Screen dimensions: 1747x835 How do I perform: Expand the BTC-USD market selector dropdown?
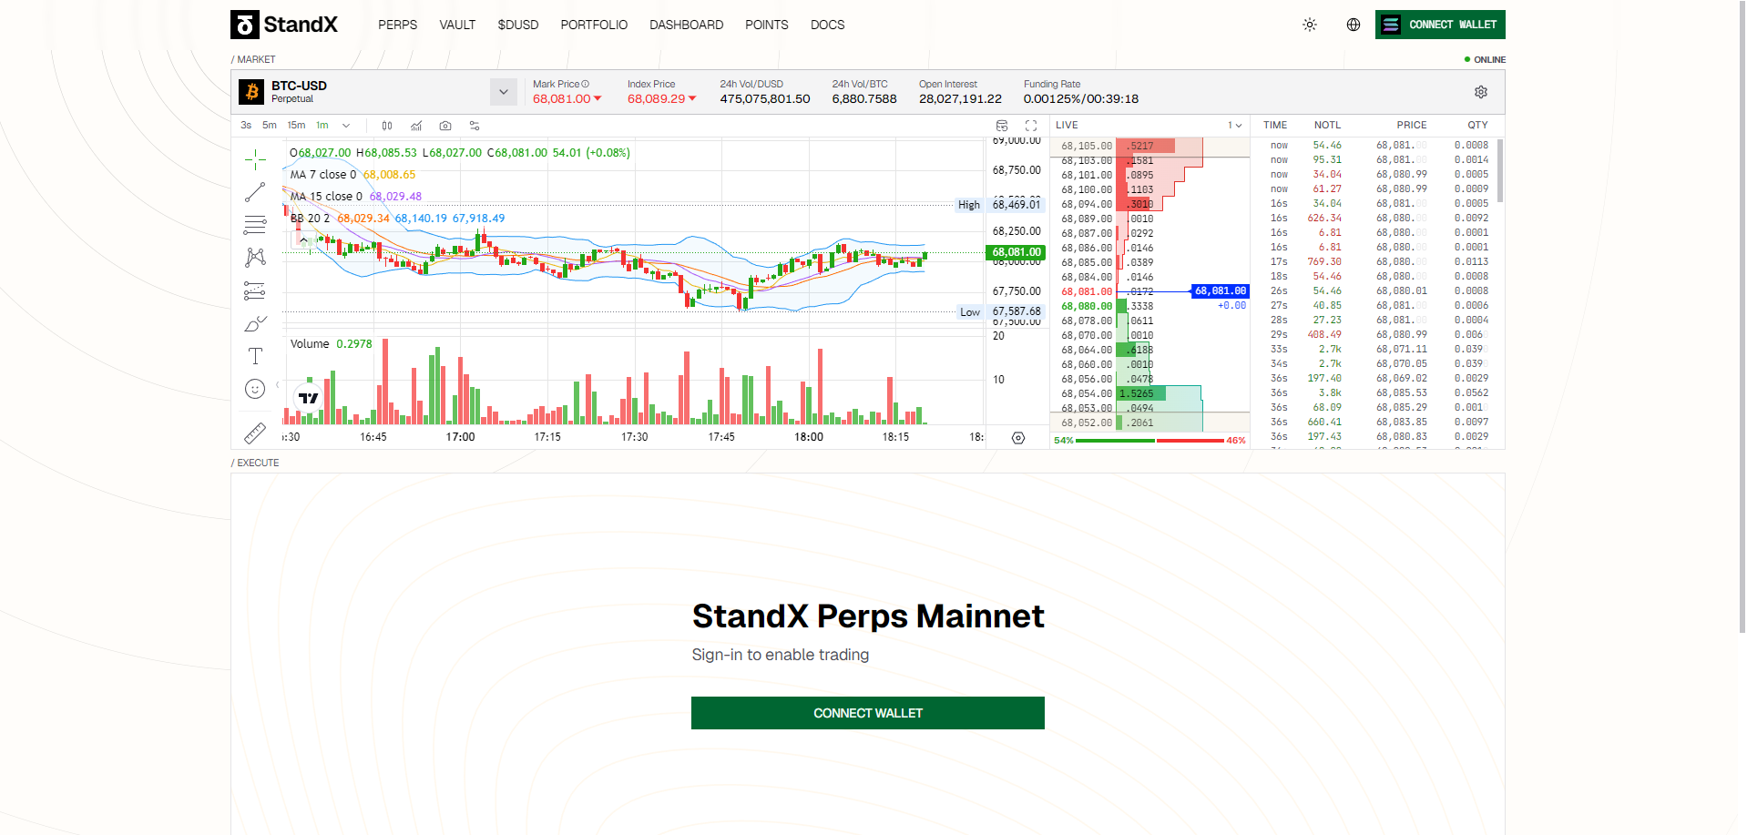(x=503, y=91)
